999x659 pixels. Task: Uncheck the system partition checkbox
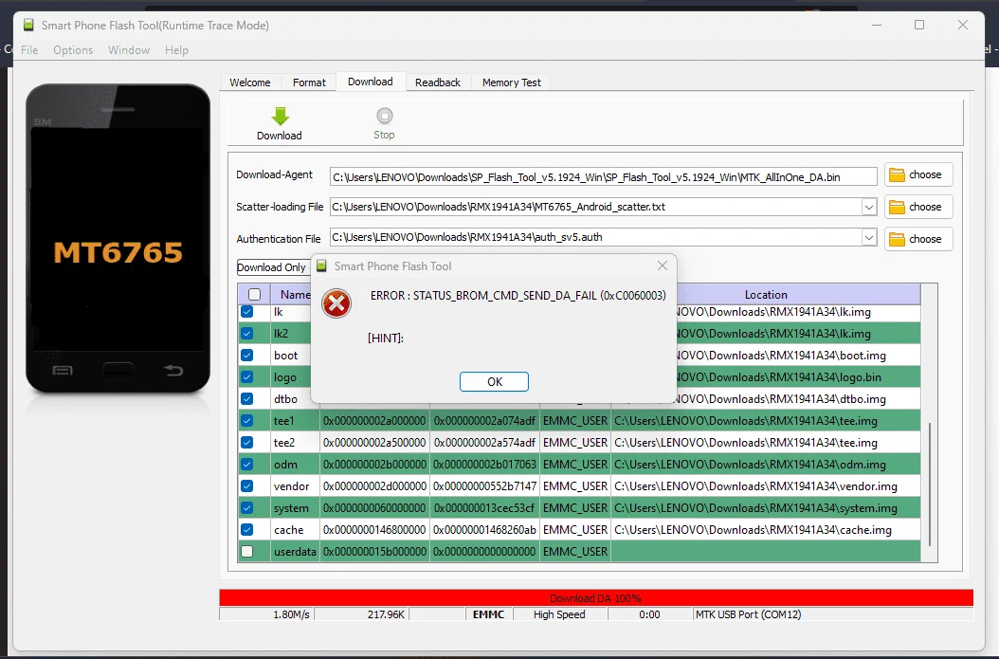click(x=247, y=508)
